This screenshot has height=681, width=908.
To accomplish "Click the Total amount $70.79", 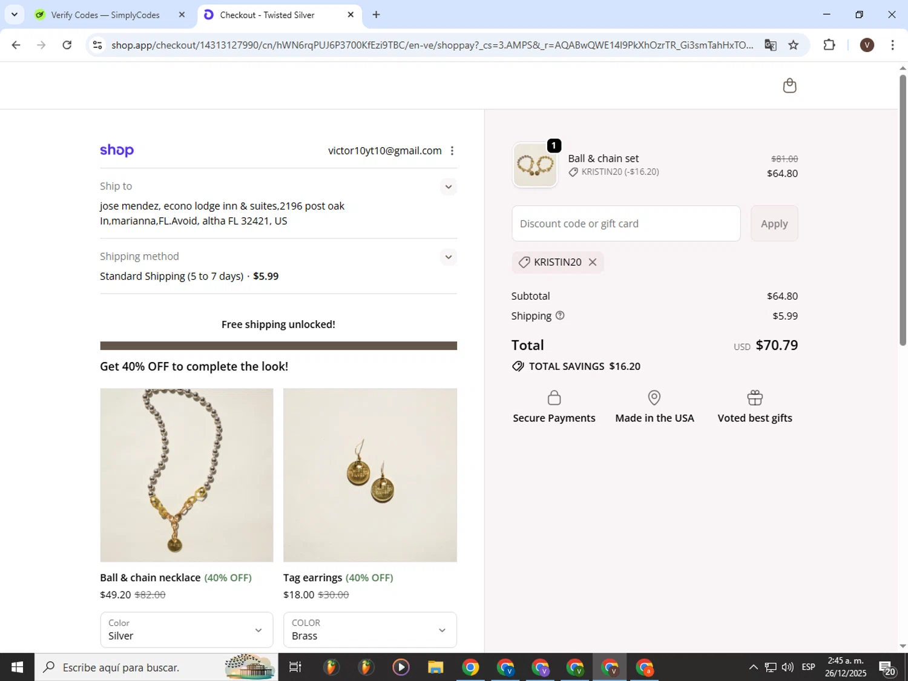I will (777, 345).
